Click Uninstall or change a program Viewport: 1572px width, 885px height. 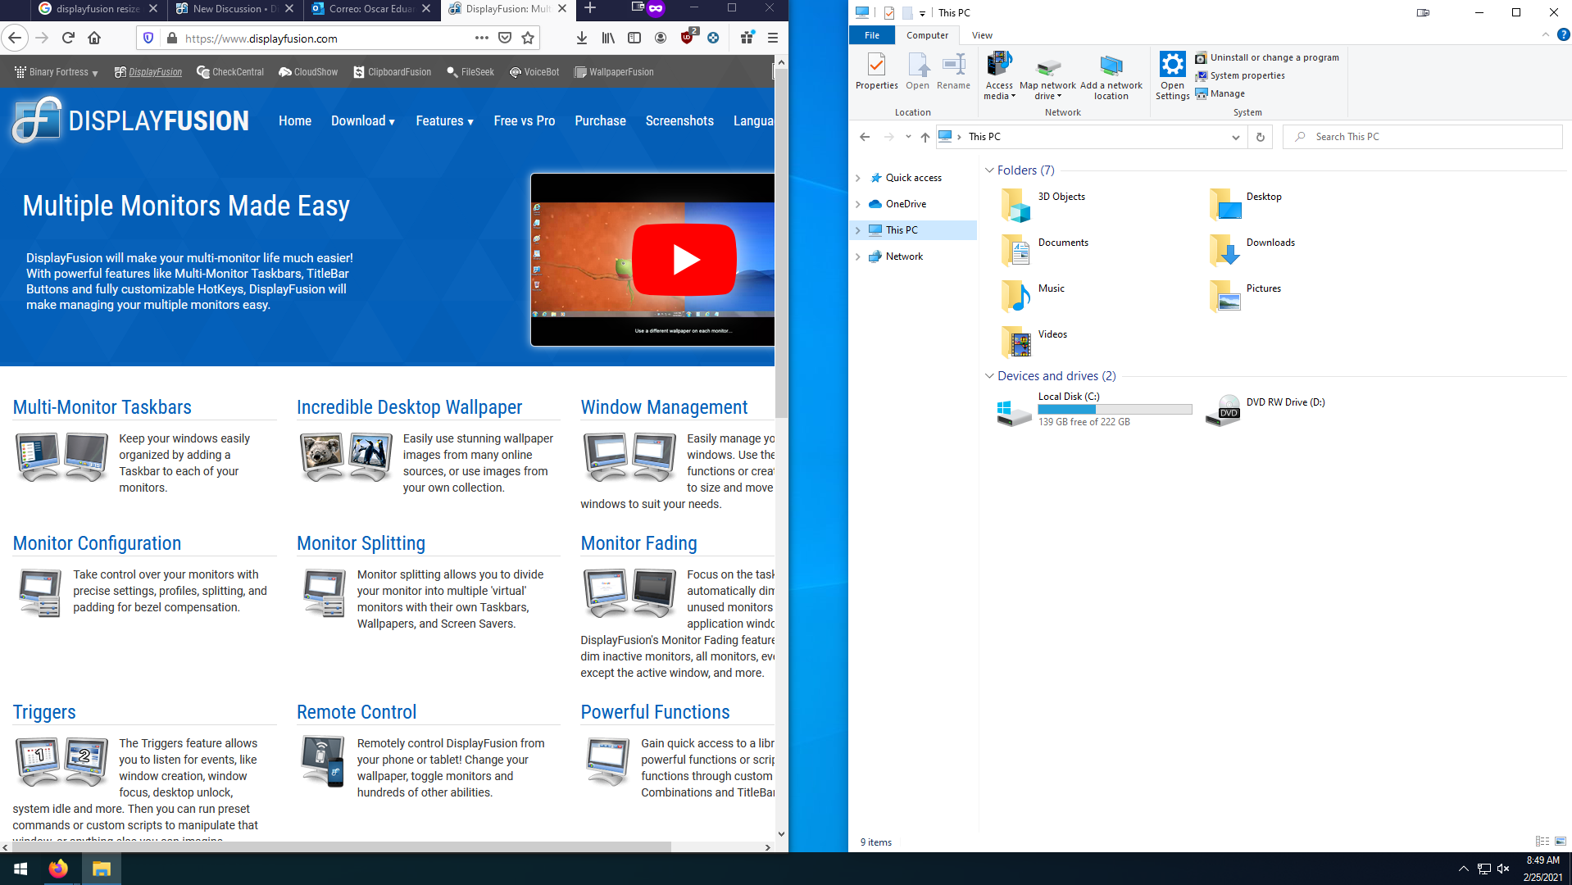pos(1274,57)
